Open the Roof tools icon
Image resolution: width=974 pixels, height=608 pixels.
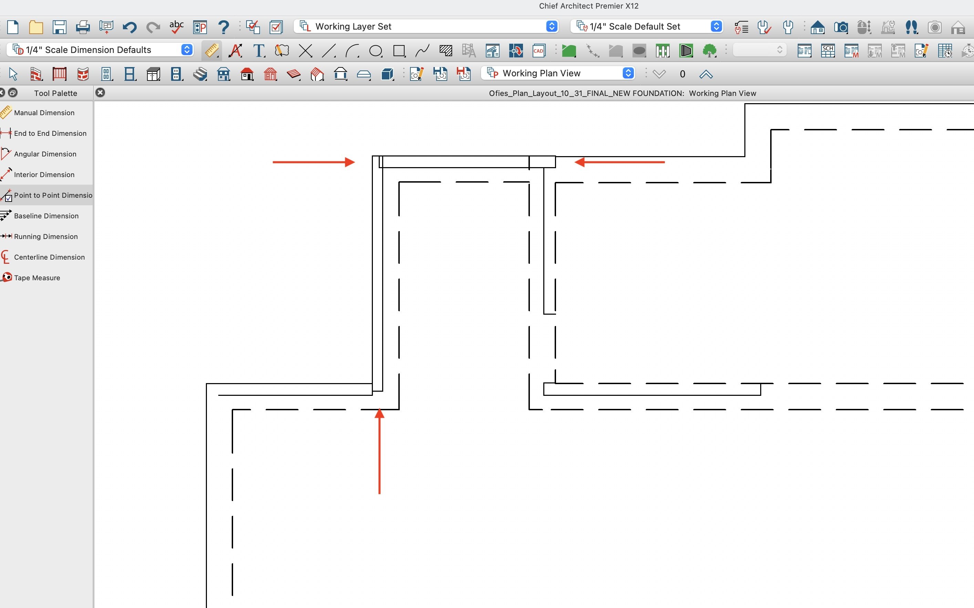pyautogui.click(x=247, y=74)
